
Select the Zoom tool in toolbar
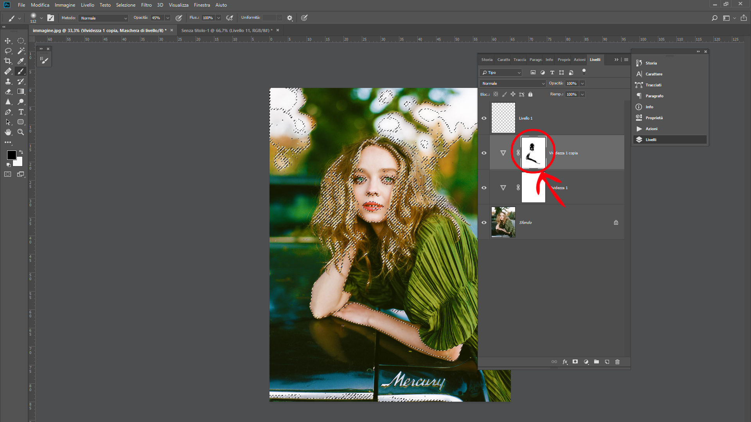pos(21,132)
